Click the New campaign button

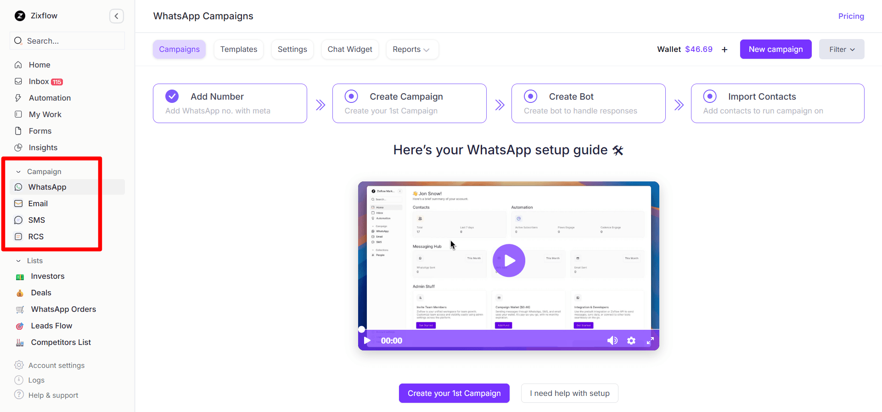(x=775, y=50)
